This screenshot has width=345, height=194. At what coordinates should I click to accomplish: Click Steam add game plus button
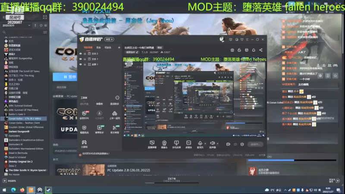[x=5, y=181]
